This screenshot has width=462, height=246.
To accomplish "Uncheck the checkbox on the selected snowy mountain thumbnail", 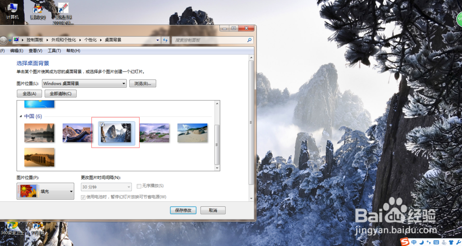I will 102,125.
